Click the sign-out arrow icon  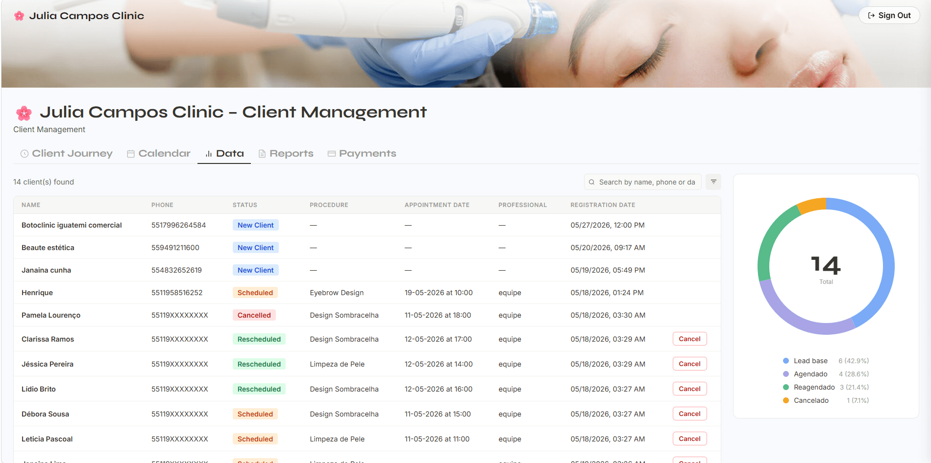point(871,16)
